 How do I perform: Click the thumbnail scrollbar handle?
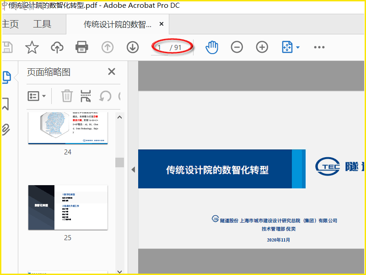pyautogui.click(x=119, y=162)
